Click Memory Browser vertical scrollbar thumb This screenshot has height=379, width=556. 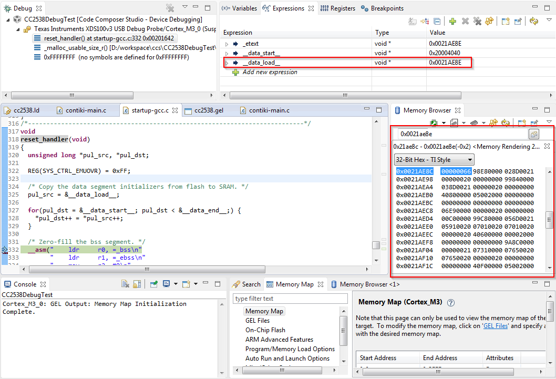pos(549,219)
